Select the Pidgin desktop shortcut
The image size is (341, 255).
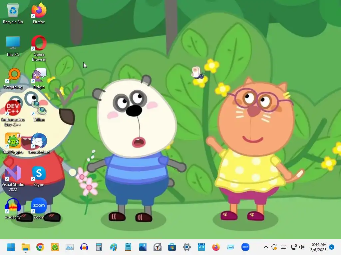39,79
